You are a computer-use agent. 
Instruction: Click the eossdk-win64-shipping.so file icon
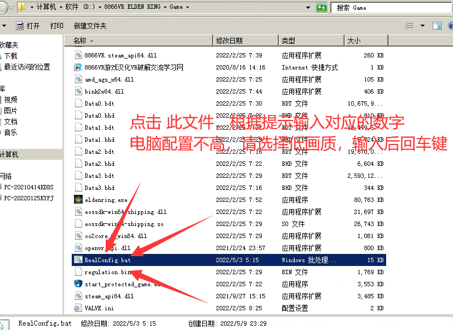[78, 223]
